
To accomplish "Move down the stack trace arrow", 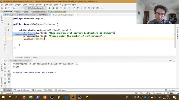I will pyautogui.click(x=9, y=68).
